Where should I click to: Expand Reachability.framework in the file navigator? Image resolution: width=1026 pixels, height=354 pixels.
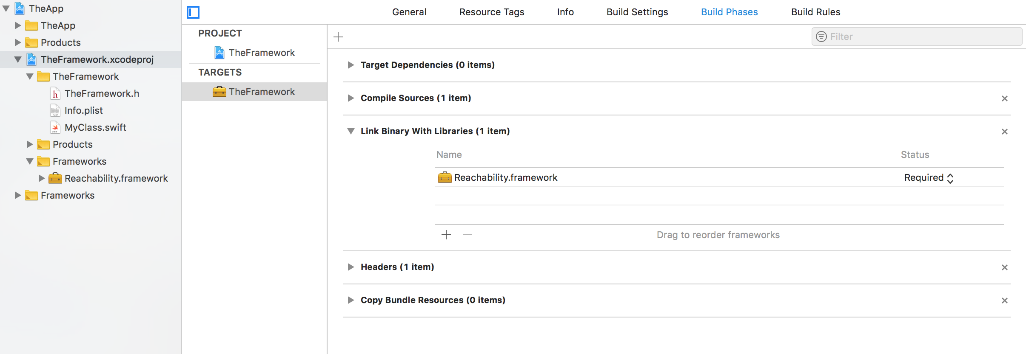(x=41, y=178)
